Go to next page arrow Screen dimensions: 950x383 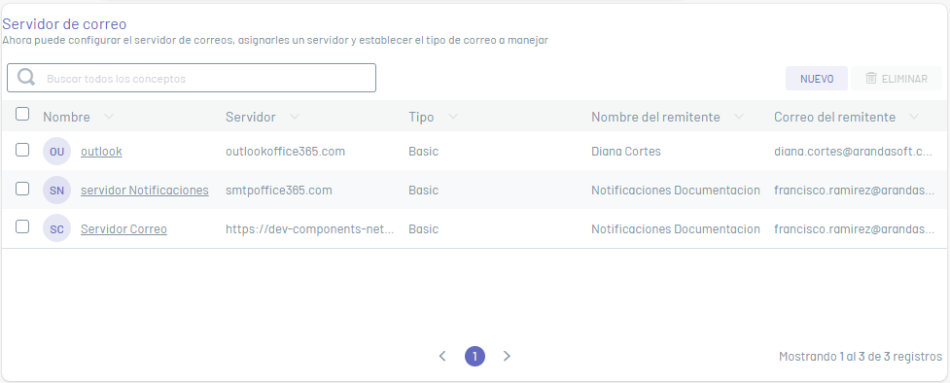coord(508,357)
